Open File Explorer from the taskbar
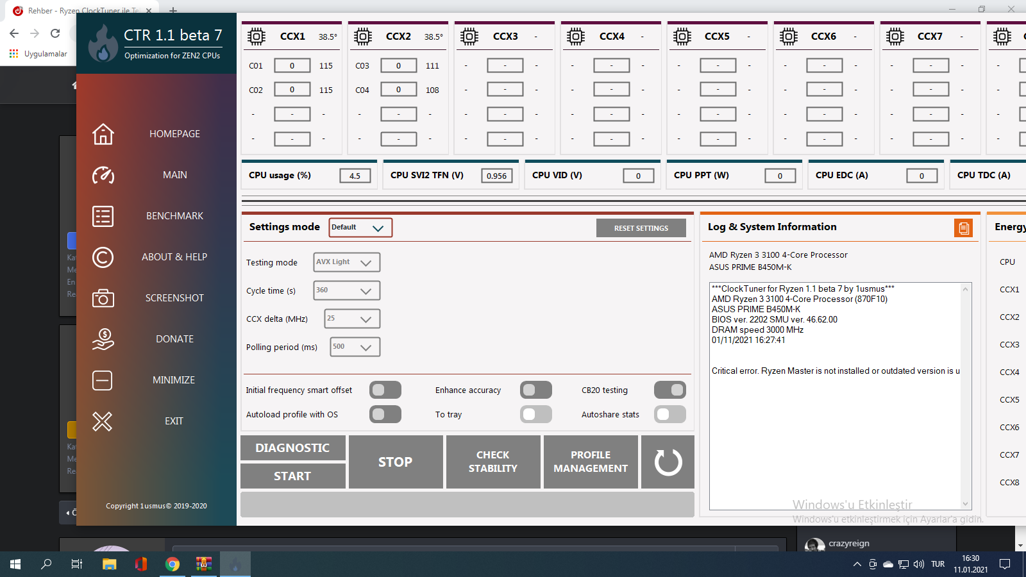 pyautogui.click(x=110, y=564)
